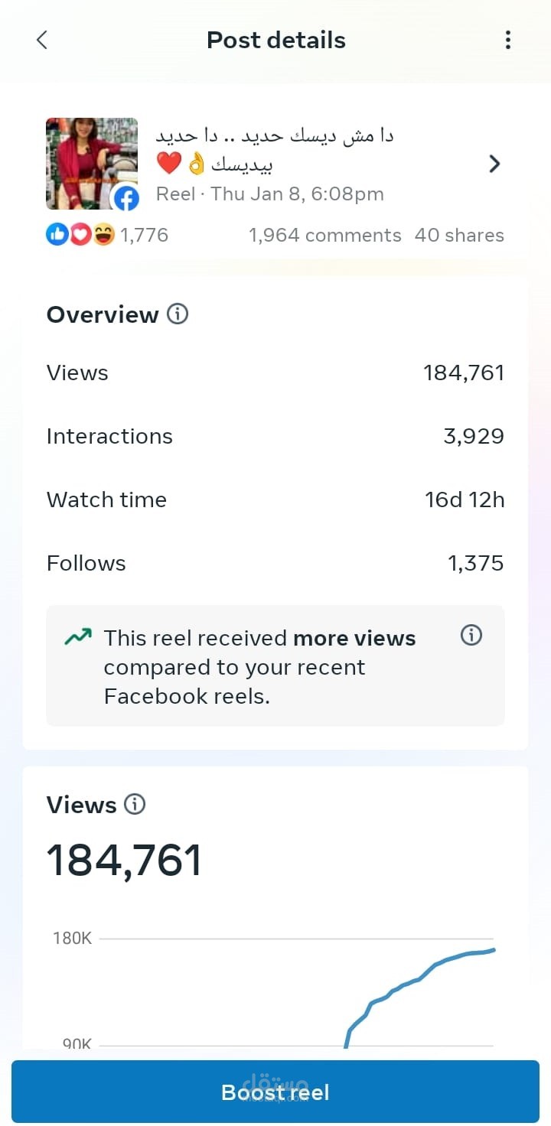Tap the like reaction icon
This screenshot has width=551, height=1126.
[x=57, y=236]
